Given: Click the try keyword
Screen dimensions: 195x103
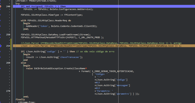Looking at the screenshot, I should coord(18,4).
